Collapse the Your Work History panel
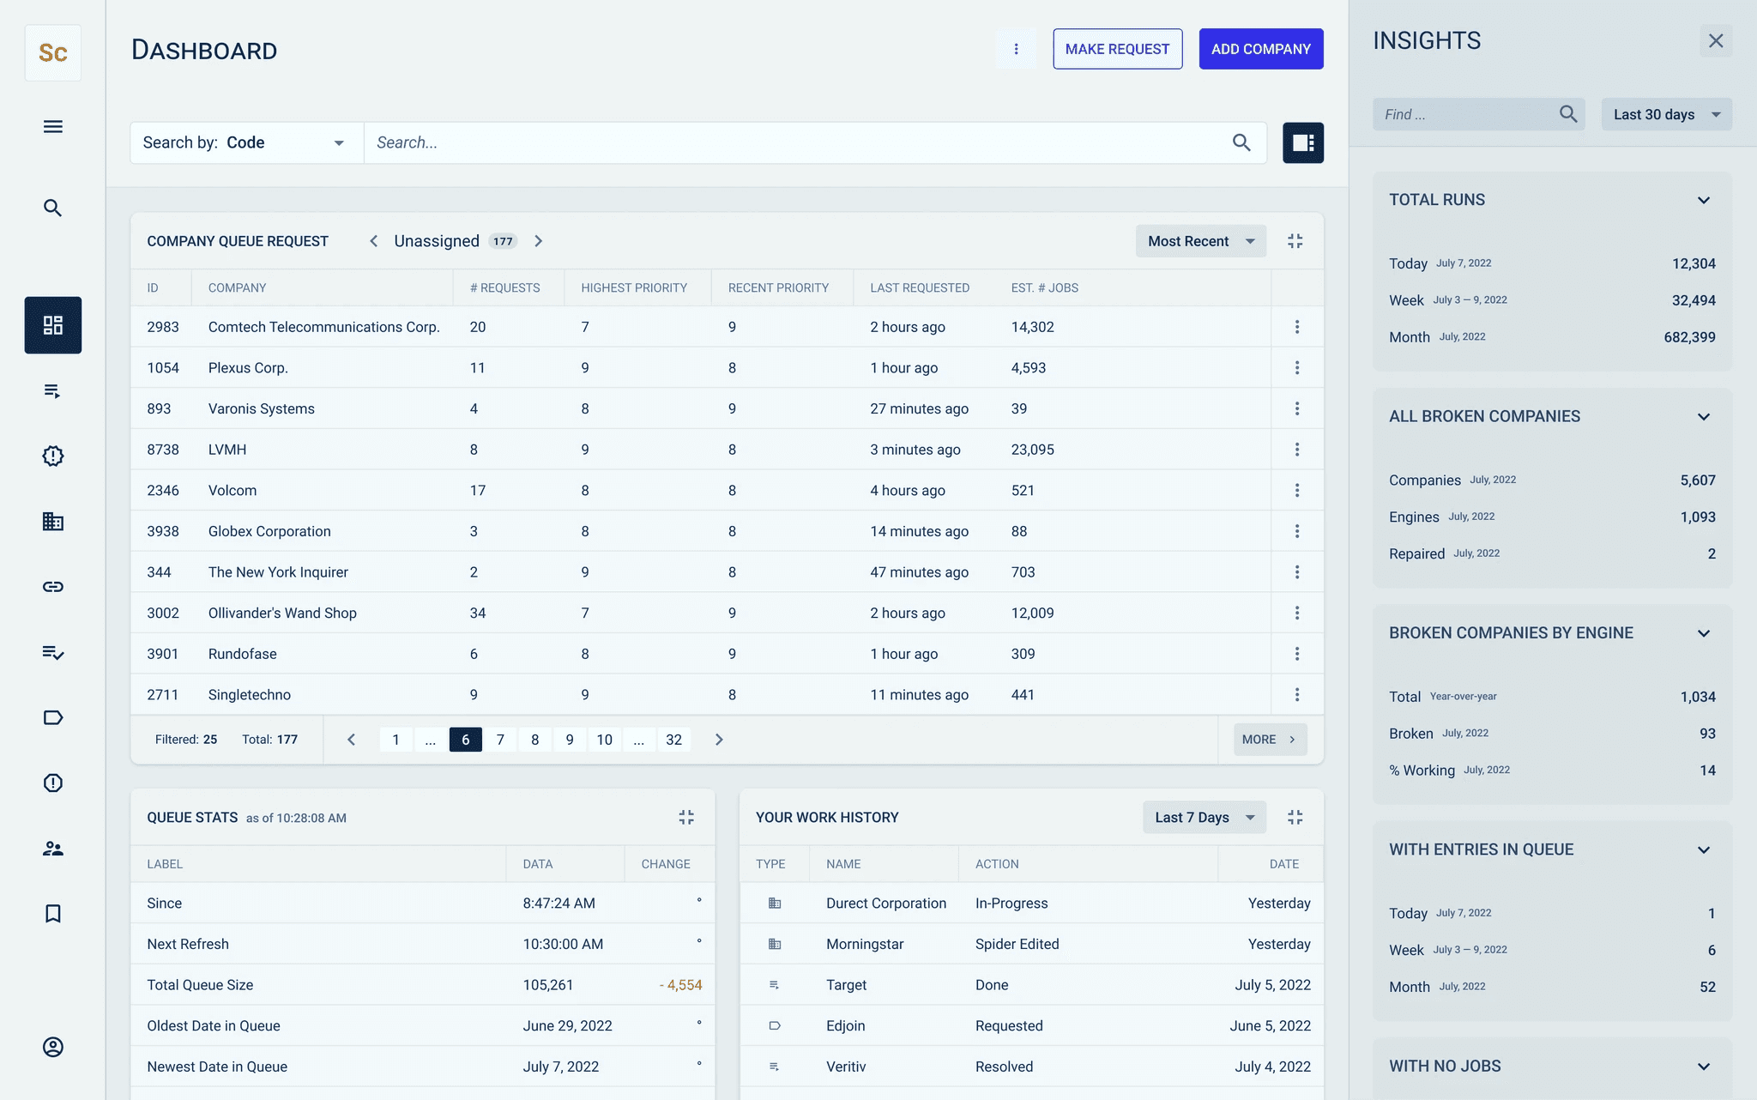Screen dimensions: 1757x1100 click(1295, 818)
